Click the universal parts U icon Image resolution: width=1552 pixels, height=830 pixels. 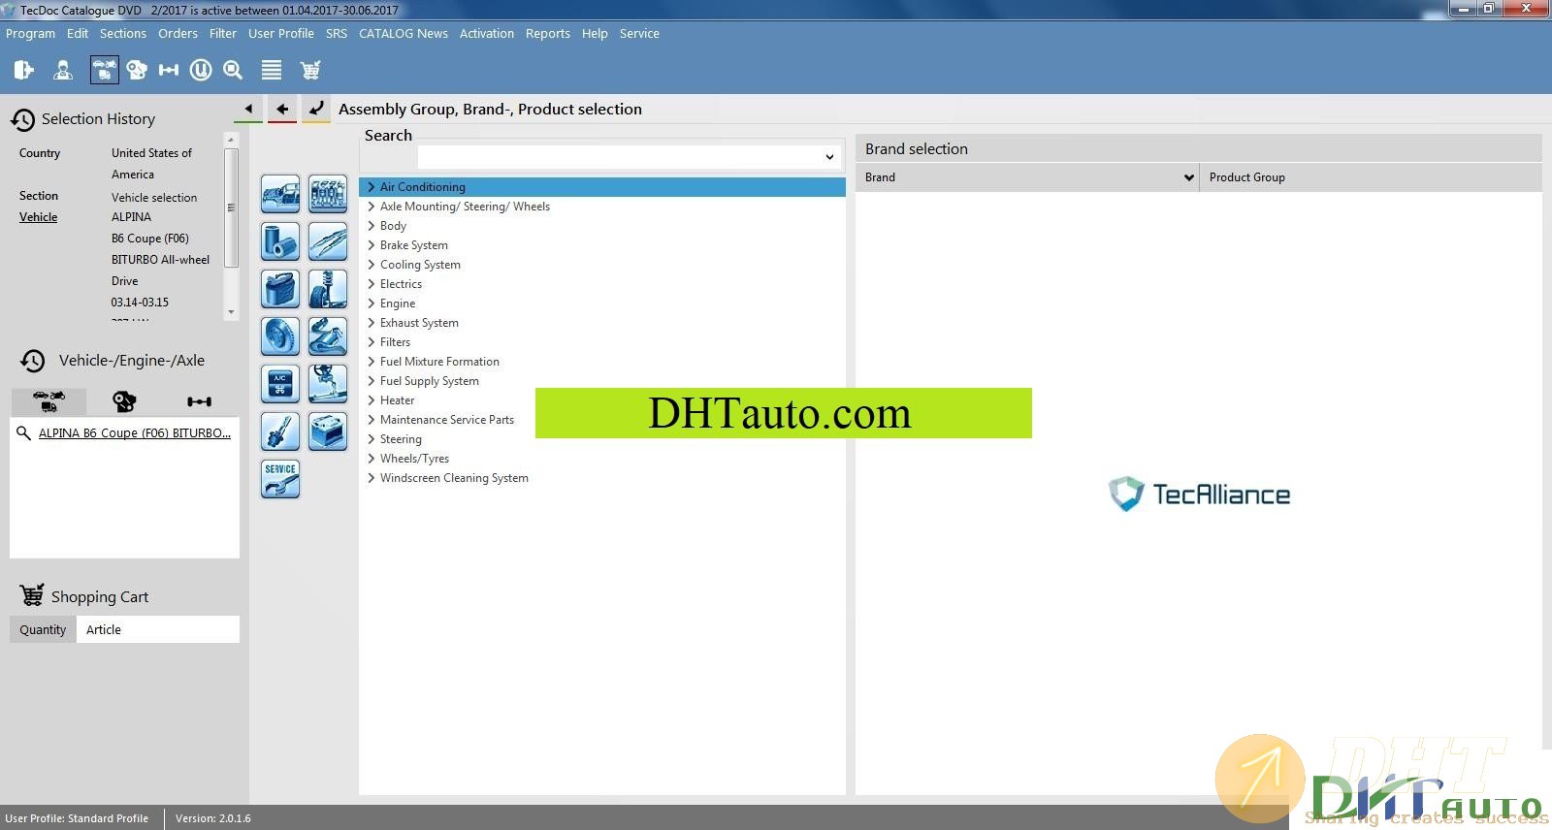click(x=201, y=70)
